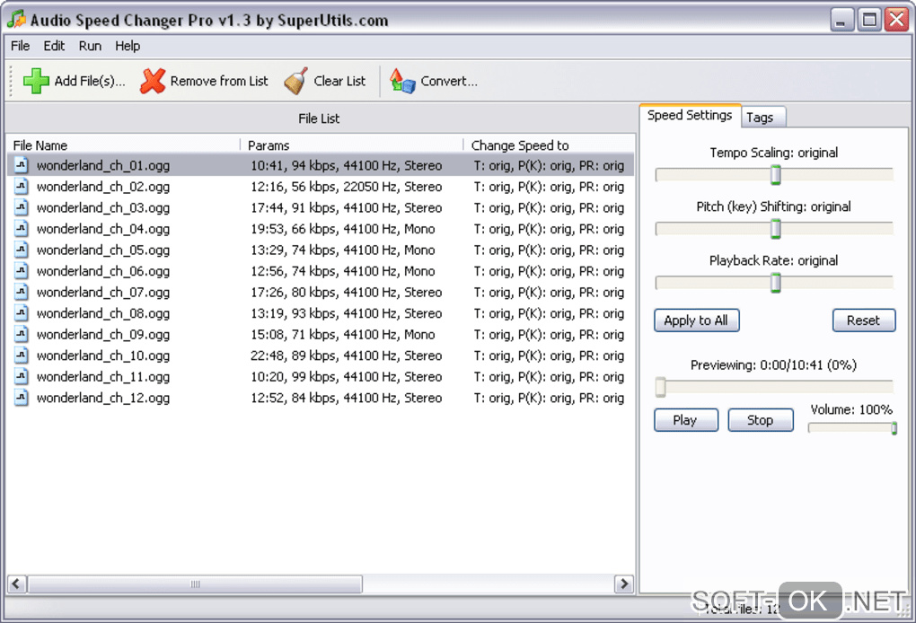Click file icon of wonderland_ch_03.ogg
Screen dimensions: 916x623
[x=21, y=207]
